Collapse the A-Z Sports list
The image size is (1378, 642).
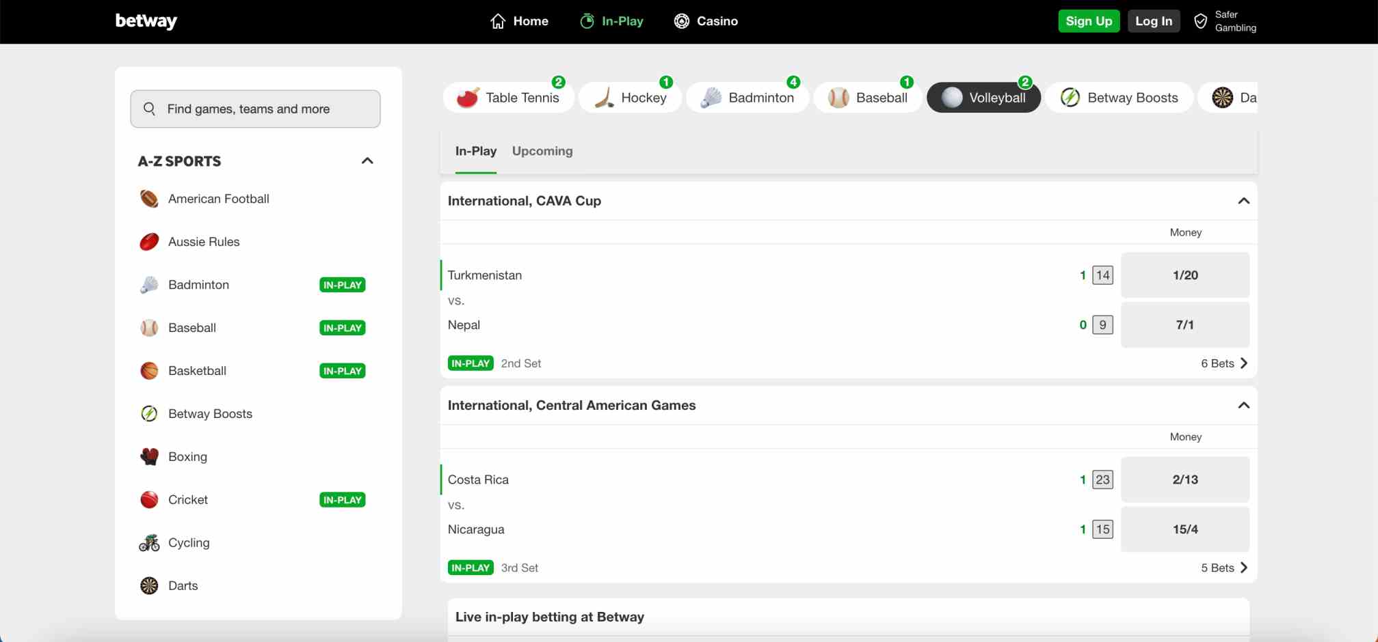(x=367, y=160)
